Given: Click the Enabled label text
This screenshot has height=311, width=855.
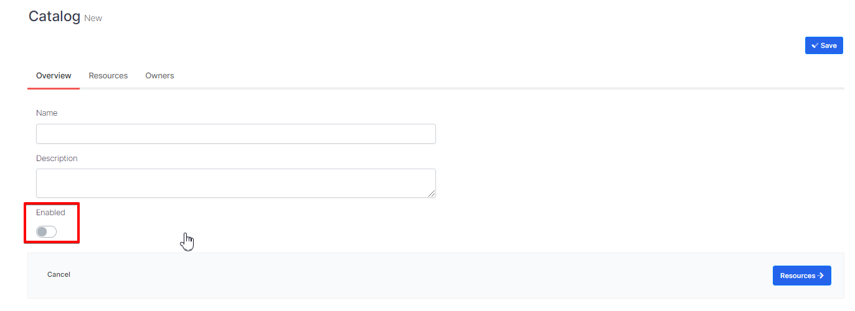Looking at the screenshot, I should click(x=50, y=212).
